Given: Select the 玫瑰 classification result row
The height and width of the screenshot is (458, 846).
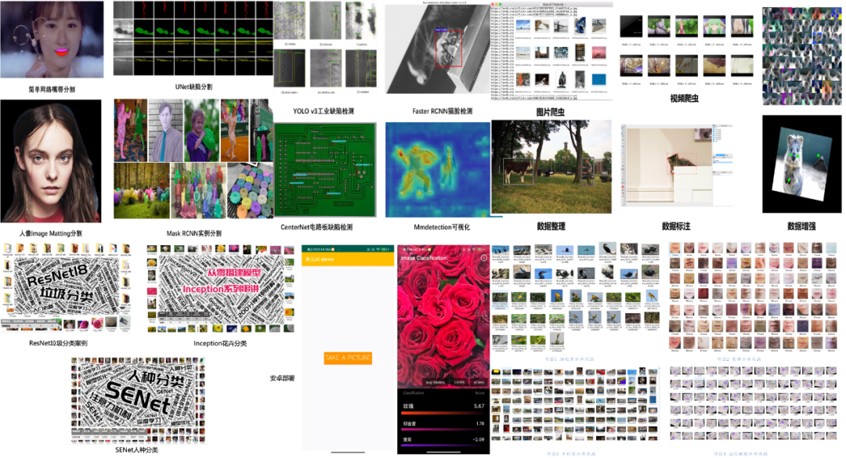Looking at the screenshot, I should point(443,407).
